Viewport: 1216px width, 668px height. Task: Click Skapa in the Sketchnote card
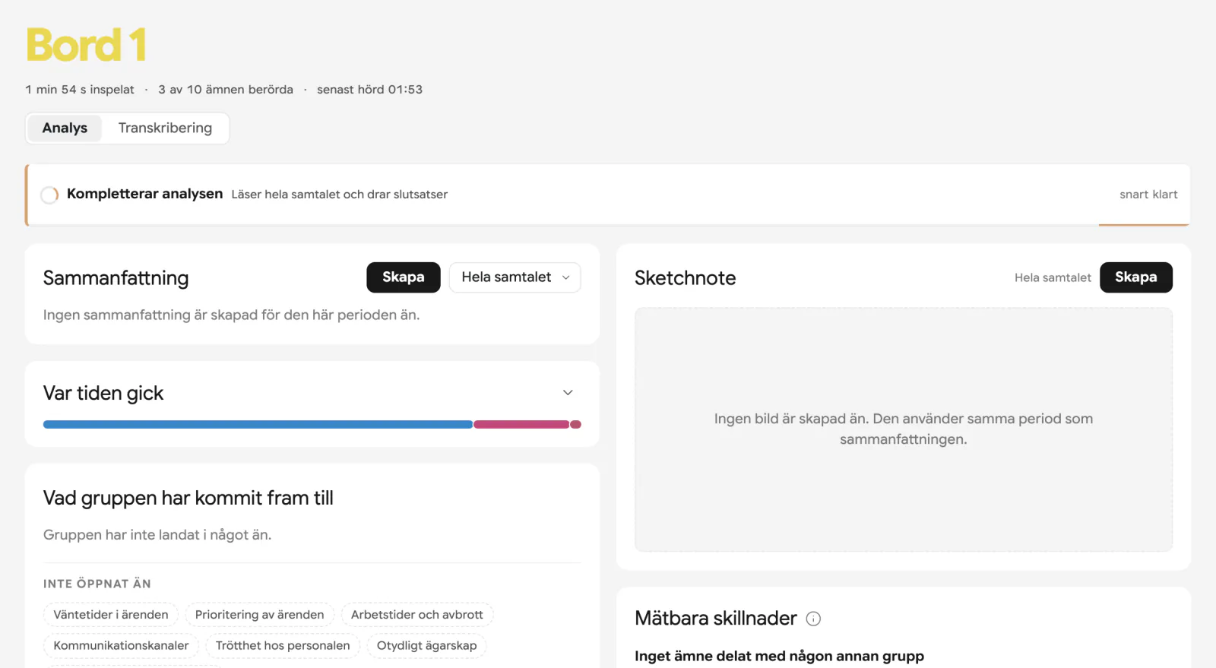pos(1136,277)
